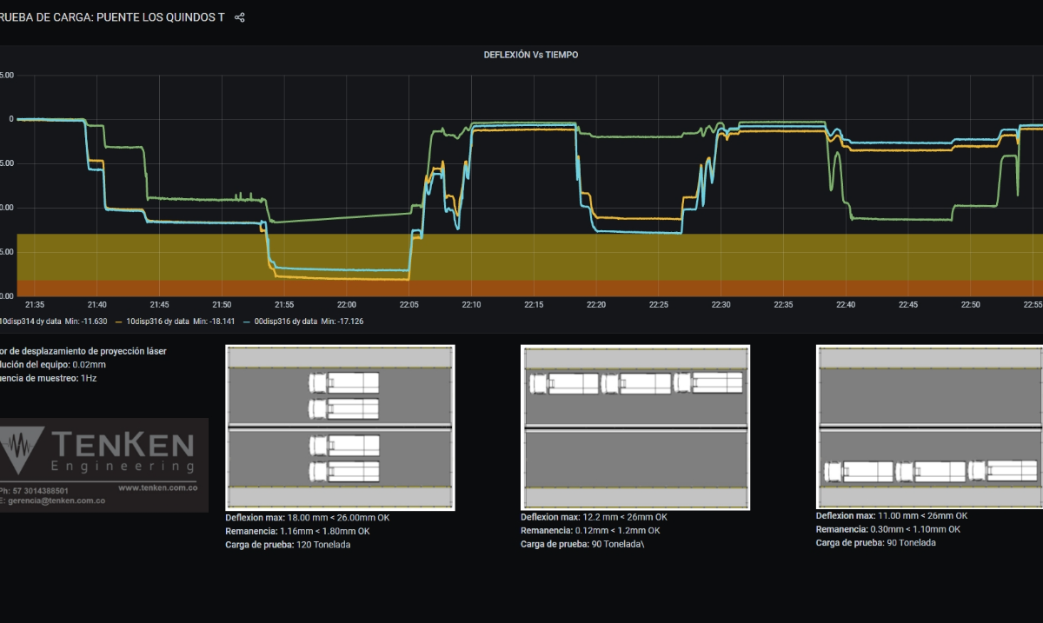Open the upper-lane three-truck diagram thumbnail
This screenshot has height=623, width=1043.
pos(635,427)
